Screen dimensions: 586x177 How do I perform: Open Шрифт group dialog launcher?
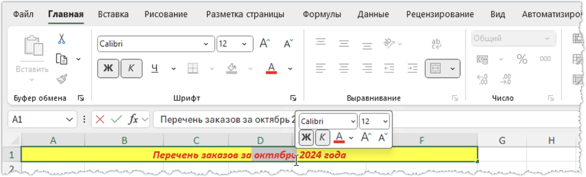click(x=293, y=98)
